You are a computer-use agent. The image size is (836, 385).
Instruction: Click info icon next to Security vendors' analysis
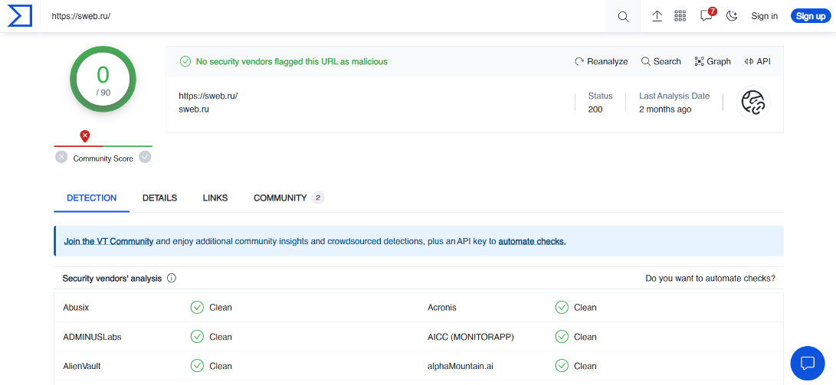[172, 278]
